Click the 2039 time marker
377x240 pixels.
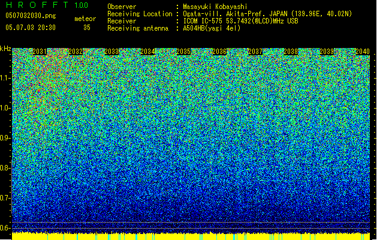point(327,52)
